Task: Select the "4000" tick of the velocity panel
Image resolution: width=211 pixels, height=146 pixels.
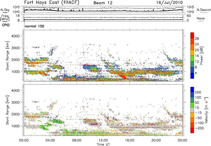Action: click(16, 90)
